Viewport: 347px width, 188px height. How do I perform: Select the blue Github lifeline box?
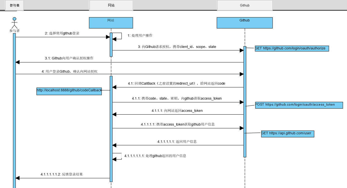[244, 23]
